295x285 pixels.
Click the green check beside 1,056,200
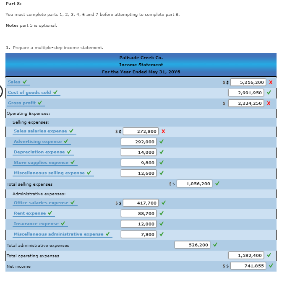217,183
